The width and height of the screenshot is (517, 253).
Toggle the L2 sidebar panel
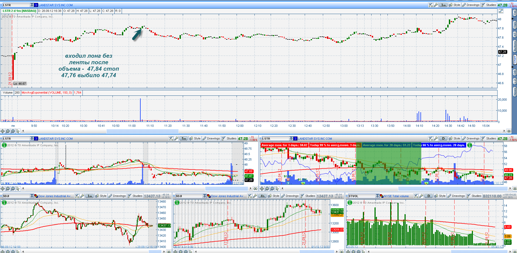pyautogui.click(x=515, y=81)
